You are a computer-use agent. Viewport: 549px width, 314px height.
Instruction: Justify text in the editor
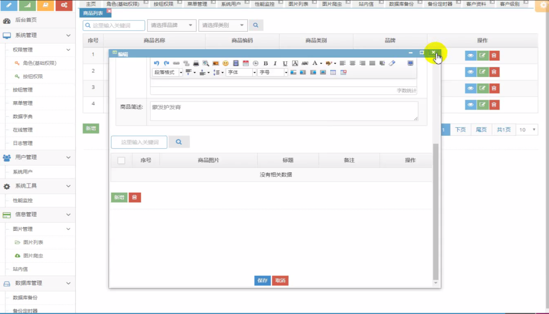point(372,63)
